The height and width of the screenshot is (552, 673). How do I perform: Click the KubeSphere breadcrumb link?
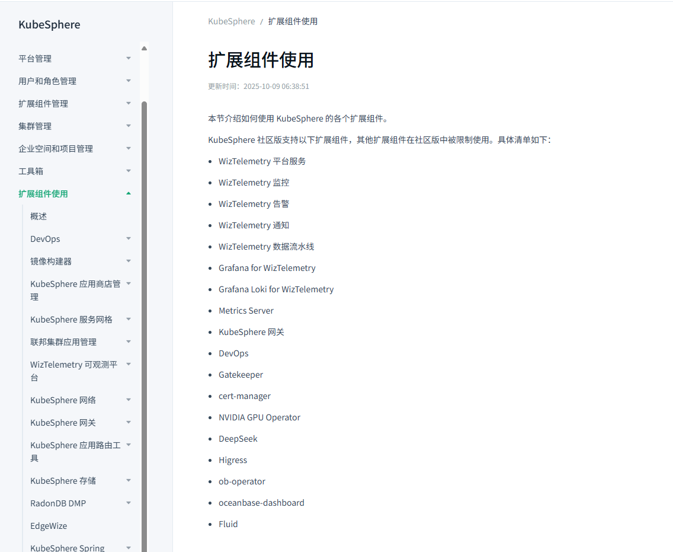click(x=231, y=21)
